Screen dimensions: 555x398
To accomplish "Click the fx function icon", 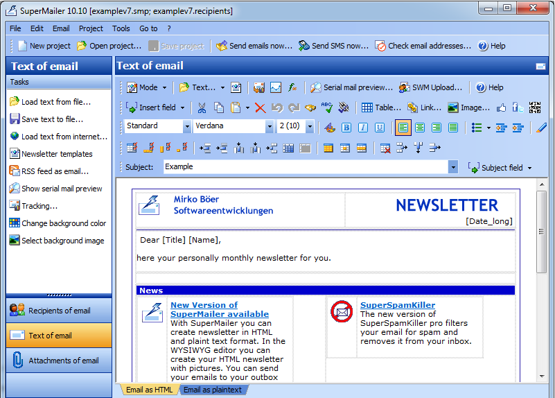I will pyautogui.click(x=292, y=87).
